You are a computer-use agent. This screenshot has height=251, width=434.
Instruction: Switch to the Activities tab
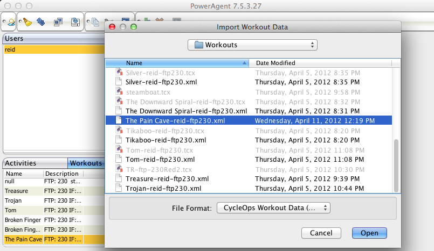pyautogui.click(x=35, y=163)
